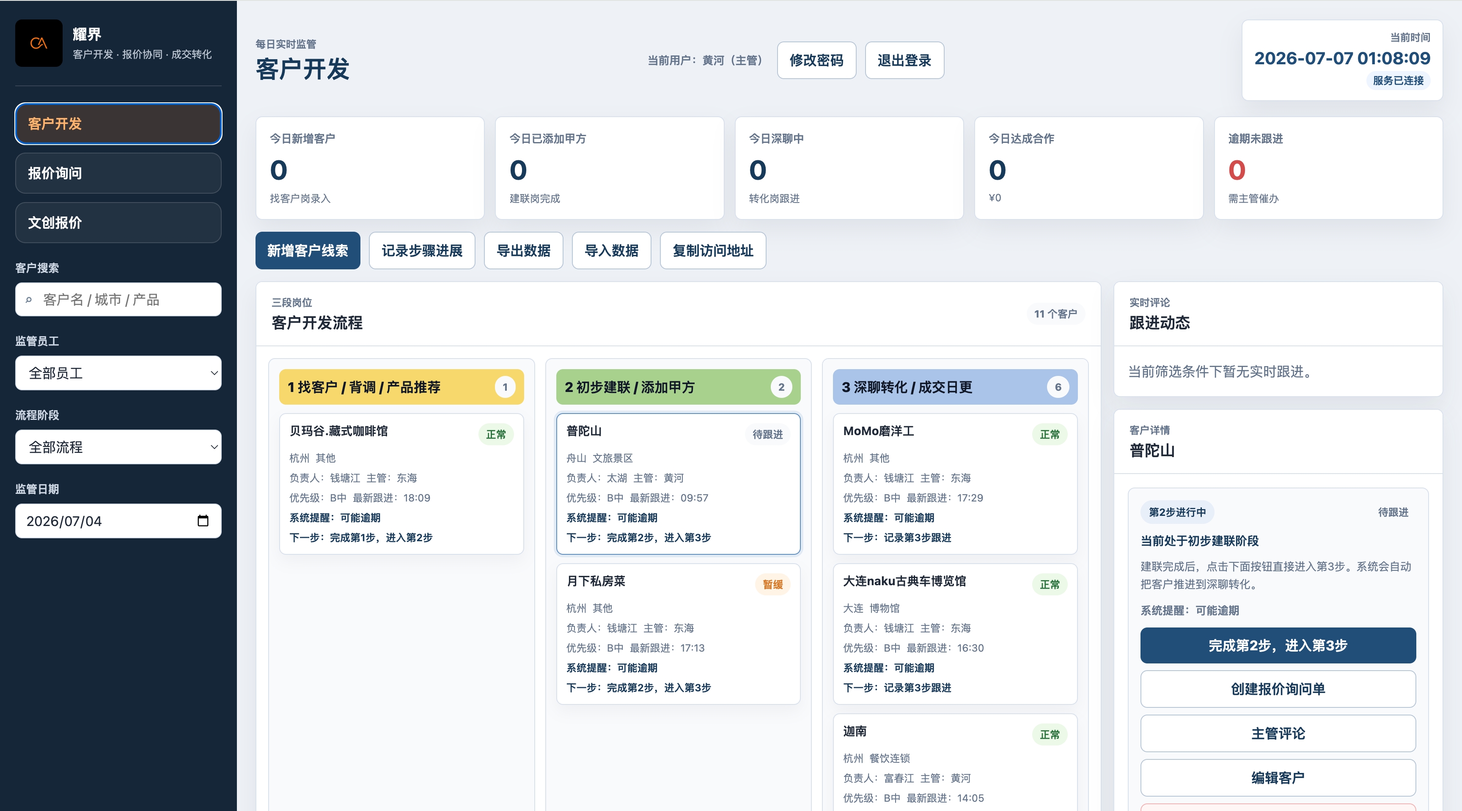Click stage 2 初步建联 column header

click(x=678, y=387)
